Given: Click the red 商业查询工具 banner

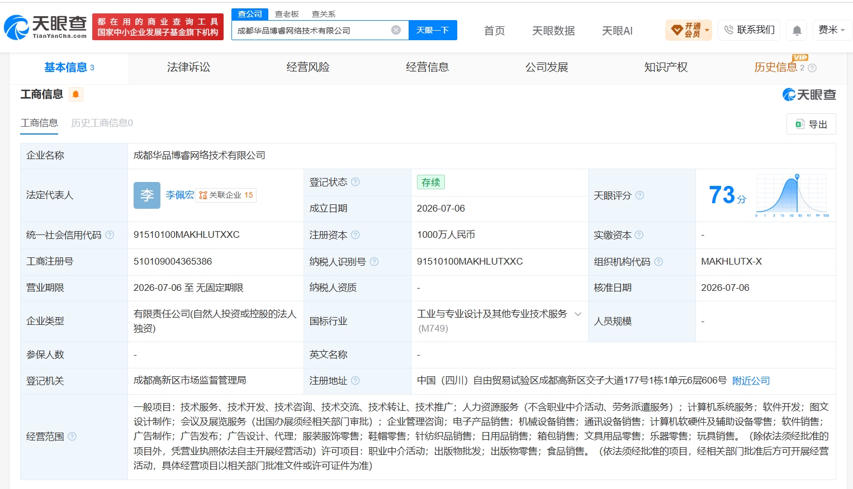Looking at the screenshot, I should pos(158,27).
